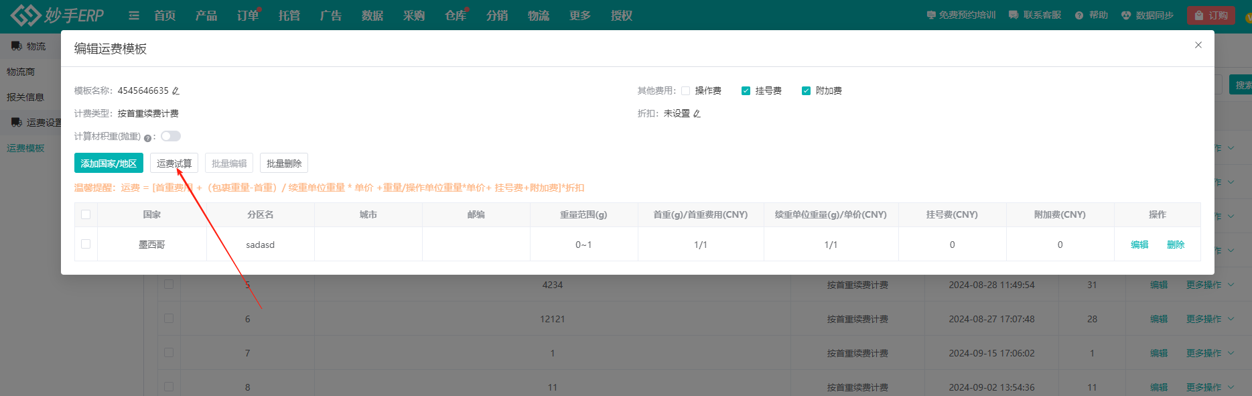Enable the 操作费 checkbox
Screen dimensions: 1252x396
pyautogui.click(x=685, y=91)
